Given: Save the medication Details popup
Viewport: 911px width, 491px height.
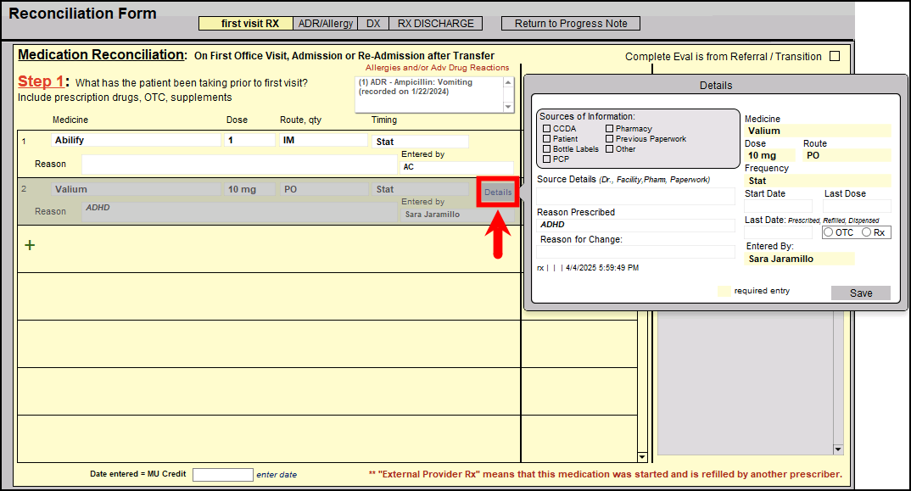Looking at the screenshot, I should (x=860, y=293).
